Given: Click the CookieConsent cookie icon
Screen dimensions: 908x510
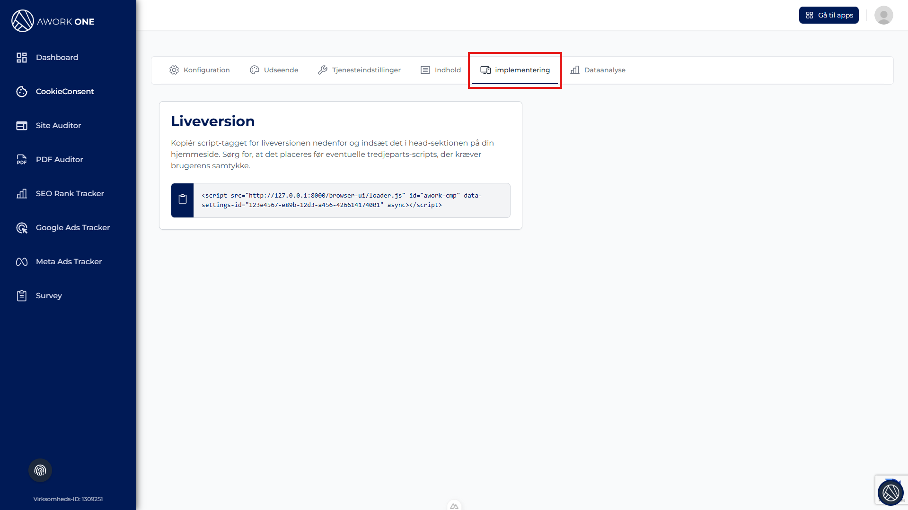Looking at the screenshot, I should 22,92.
